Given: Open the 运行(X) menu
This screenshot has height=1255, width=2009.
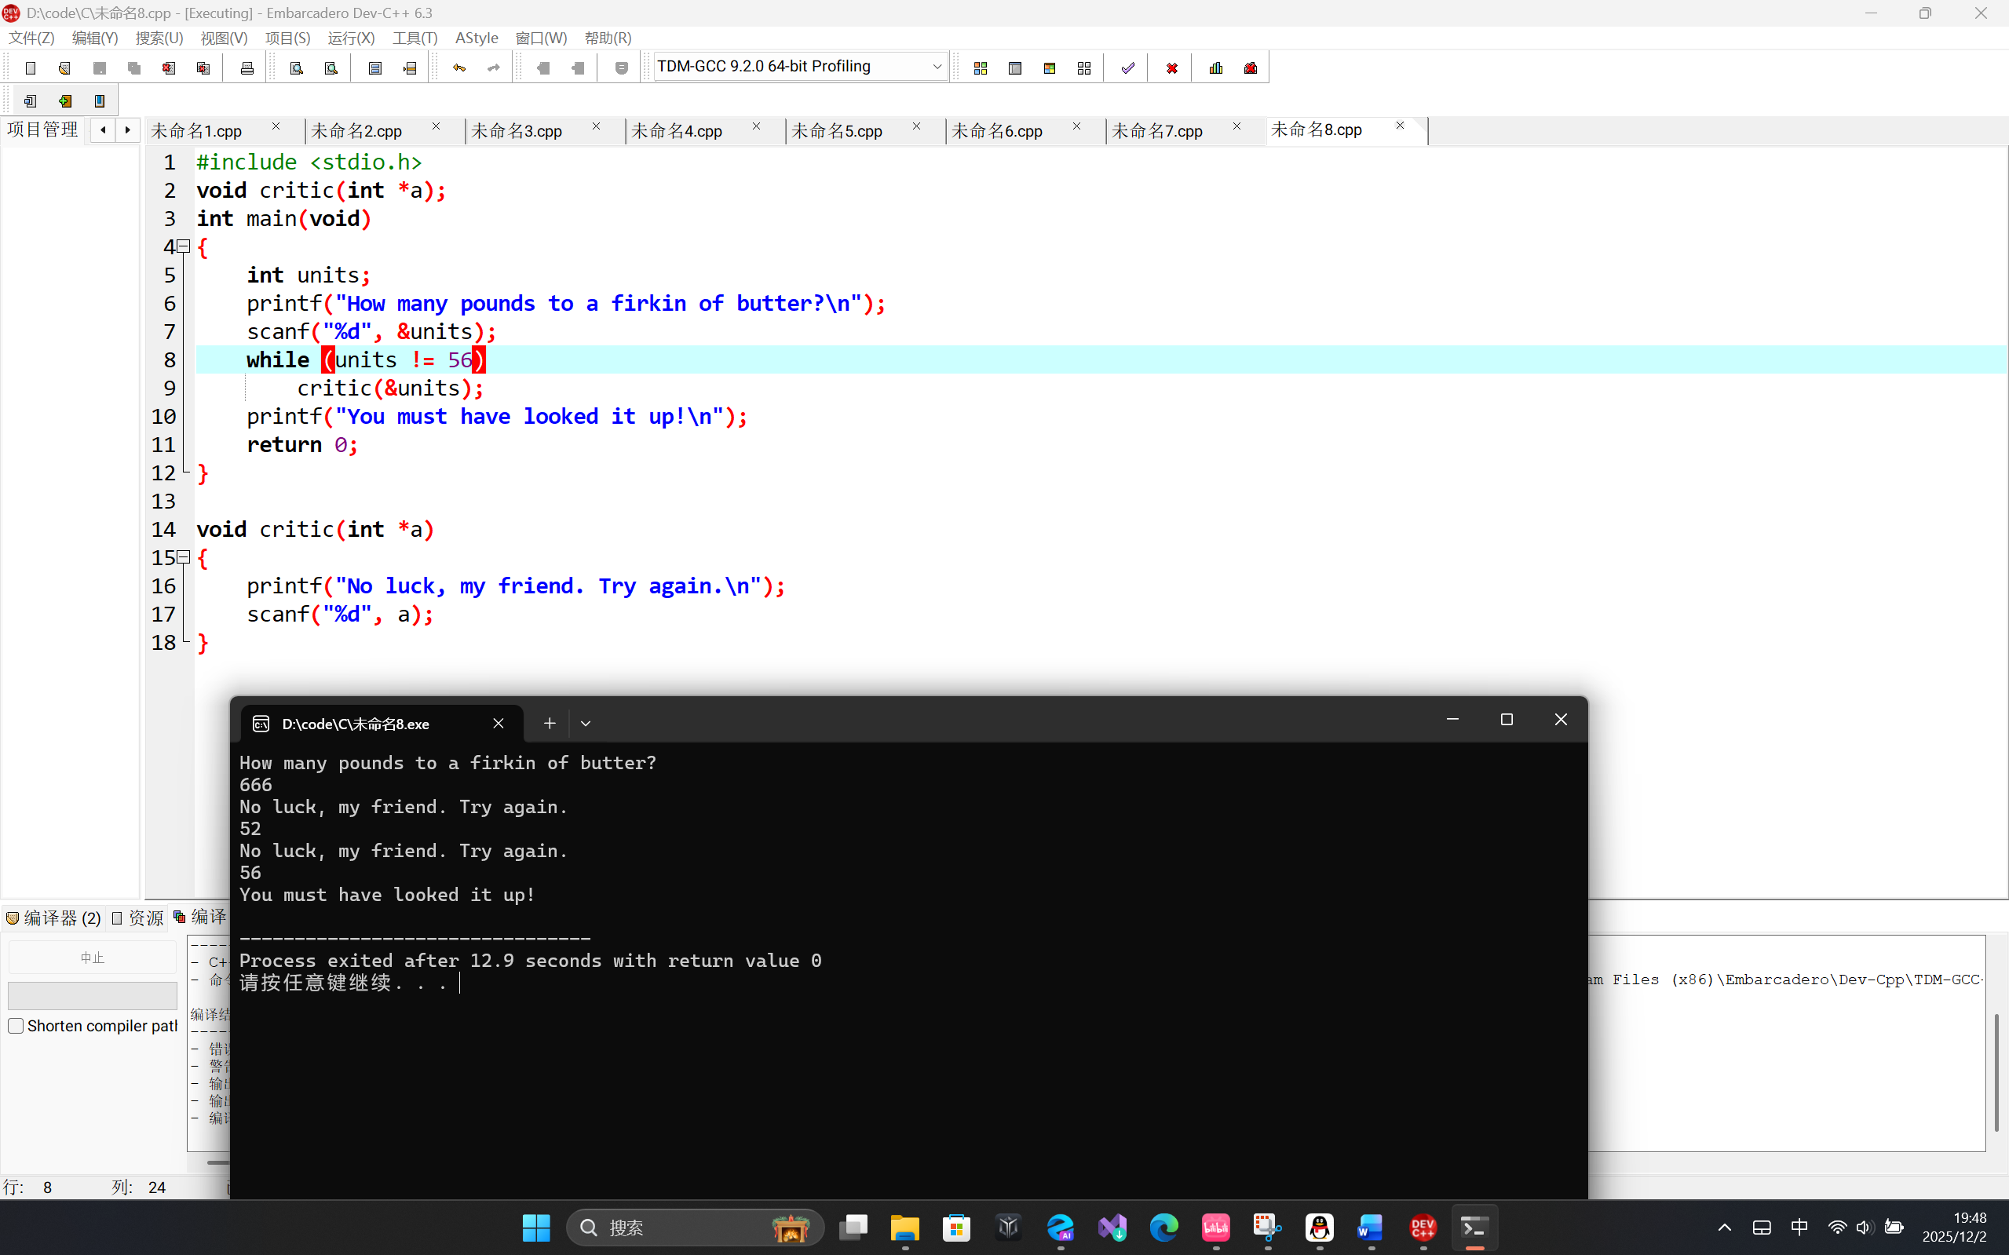Looking at the screenshot, I should click(350, 38).
